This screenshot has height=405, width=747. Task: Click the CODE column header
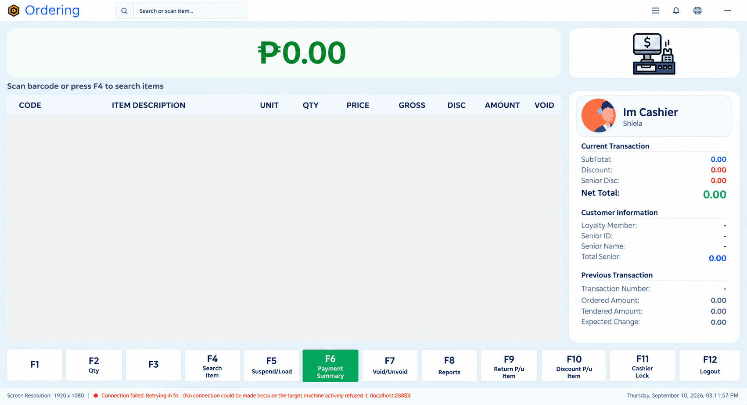[x=30, y=105]
